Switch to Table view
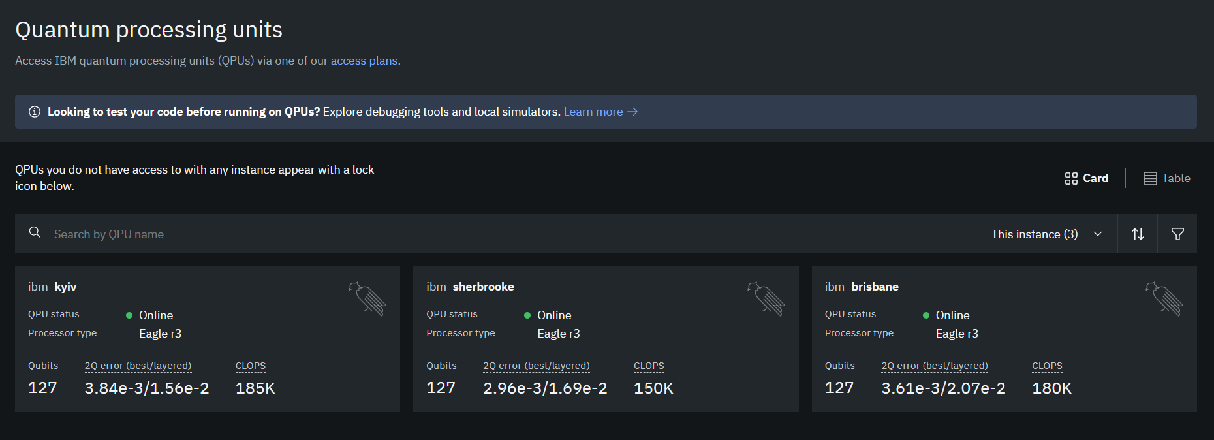Viewport: 1214px width, 440px height. tap(1167, 178)
